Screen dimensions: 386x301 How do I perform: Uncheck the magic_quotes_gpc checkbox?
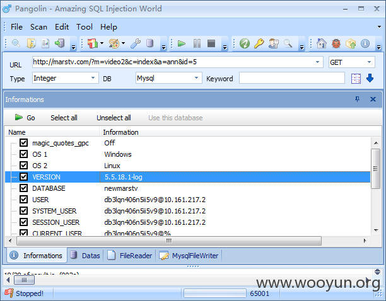click(23, 143)
